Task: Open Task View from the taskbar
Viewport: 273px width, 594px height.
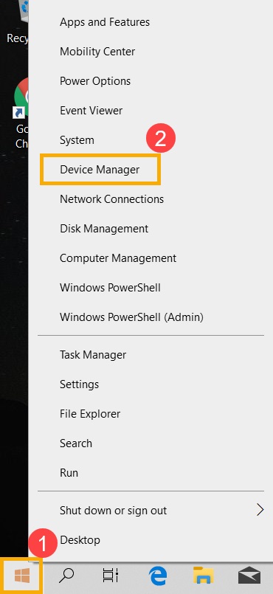Action: click(x=111, y=576)
